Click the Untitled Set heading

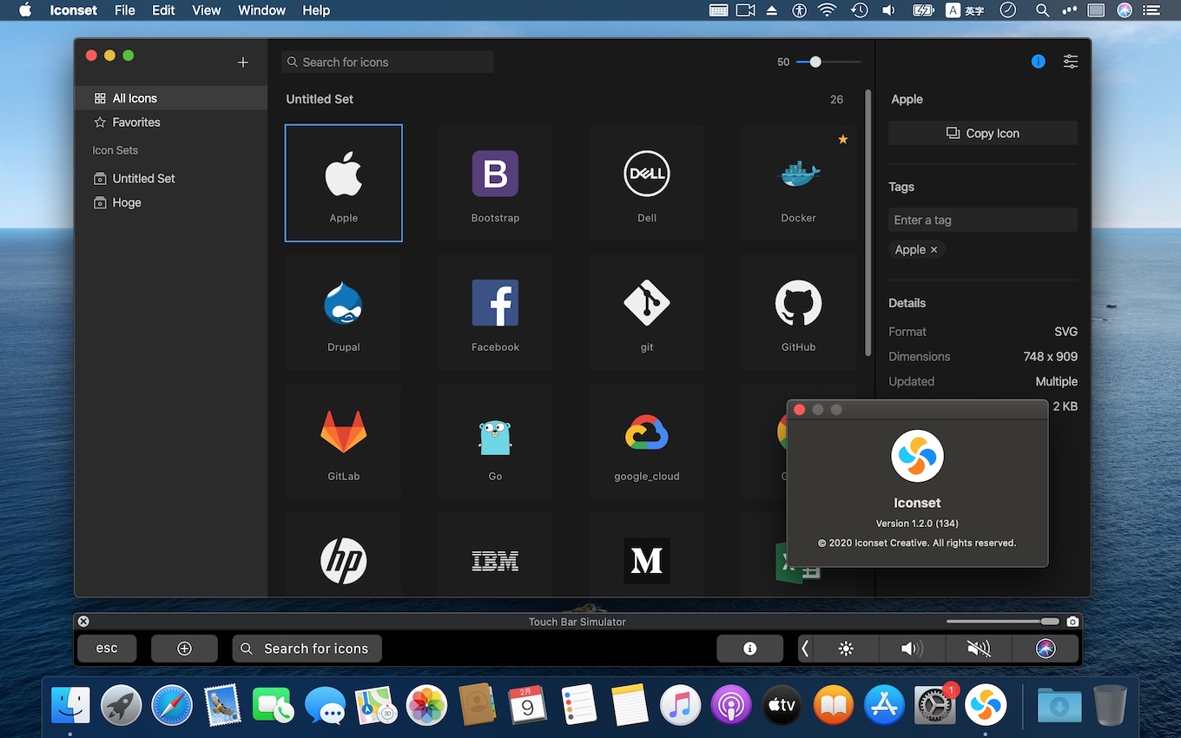tap(320, 99)
